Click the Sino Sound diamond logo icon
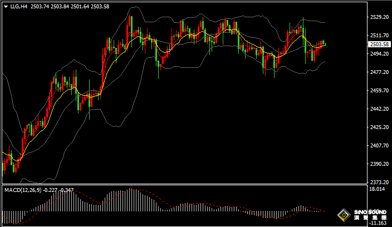Screen dimensions: 392x227 [345, 215]
